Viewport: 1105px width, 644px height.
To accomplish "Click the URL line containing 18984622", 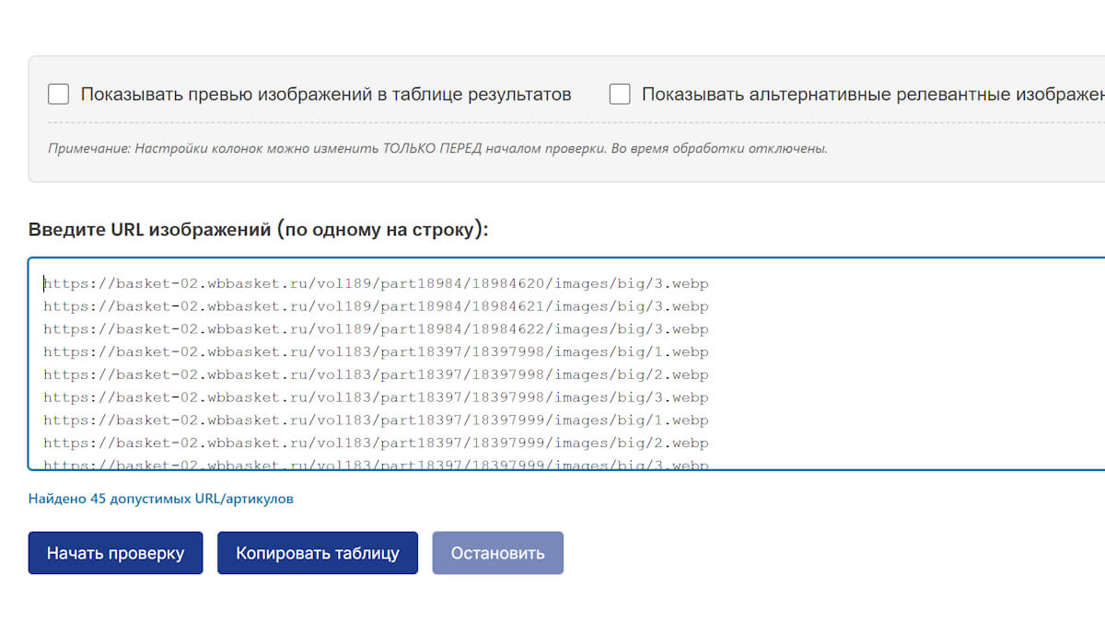I will 376,329.
